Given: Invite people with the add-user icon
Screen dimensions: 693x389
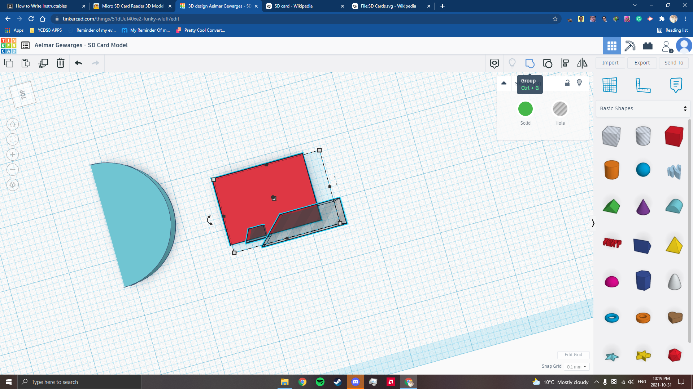Looking at the screenshot, I should (x=667, y=46).
